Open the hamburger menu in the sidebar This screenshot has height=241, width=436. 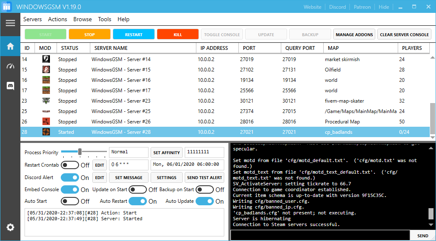pos(10,23)
